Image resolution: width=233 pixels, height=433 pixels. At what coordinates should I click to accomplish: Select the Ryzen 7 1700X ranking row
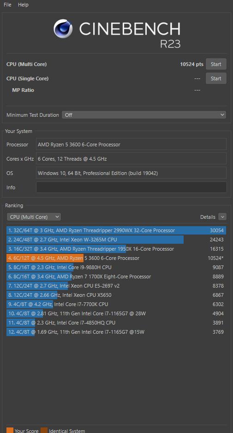pos(116,277)
